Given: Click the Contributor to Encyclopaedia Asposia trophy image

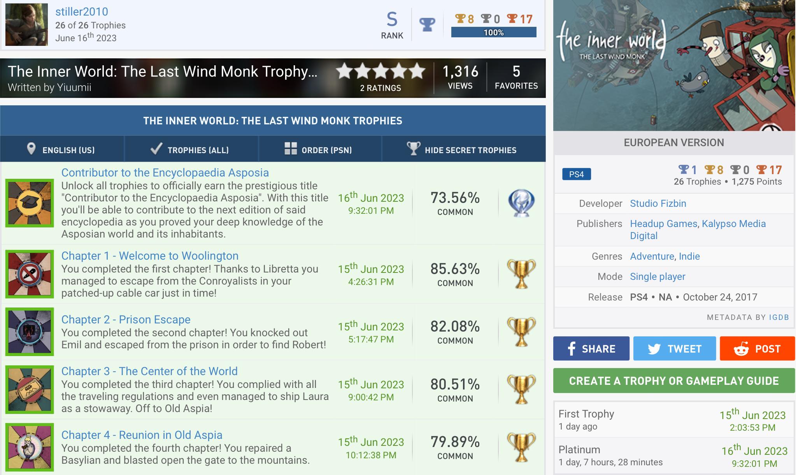Looking at the screenshot, I should coord(30,203).
